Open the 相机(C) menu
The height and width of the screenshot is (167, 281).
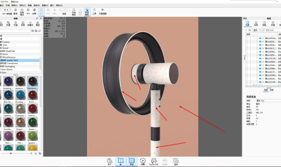pos(23,5)
